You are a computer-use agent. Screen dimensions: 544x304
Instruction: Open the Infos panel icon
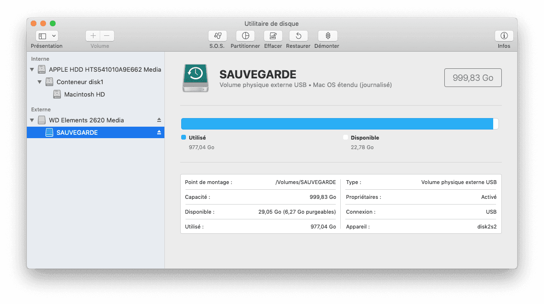coord(504,36)
